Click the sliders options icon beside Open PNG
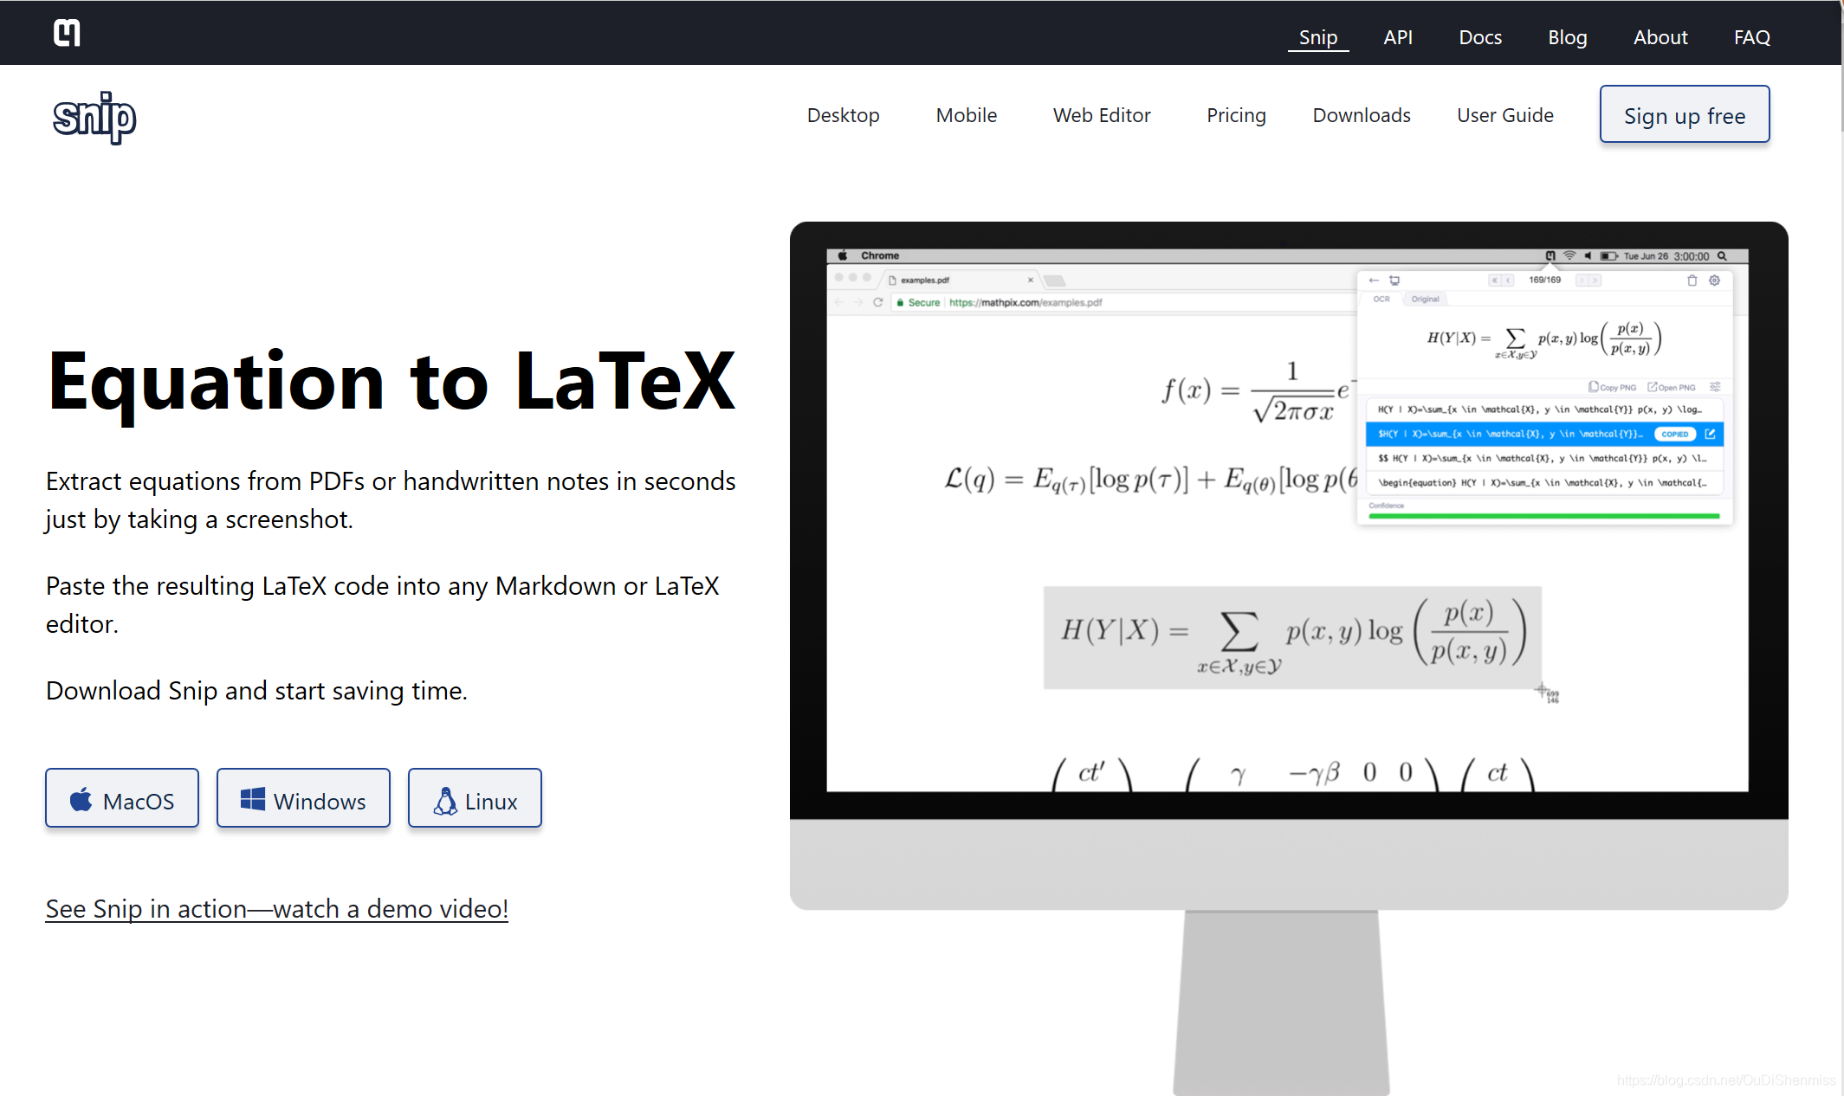 1715,387
